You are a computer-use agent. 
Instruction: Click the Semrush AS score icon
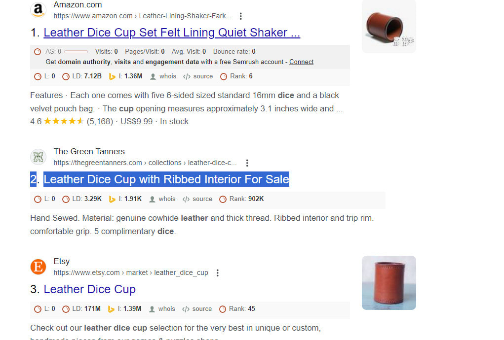(x=38, y=52)
